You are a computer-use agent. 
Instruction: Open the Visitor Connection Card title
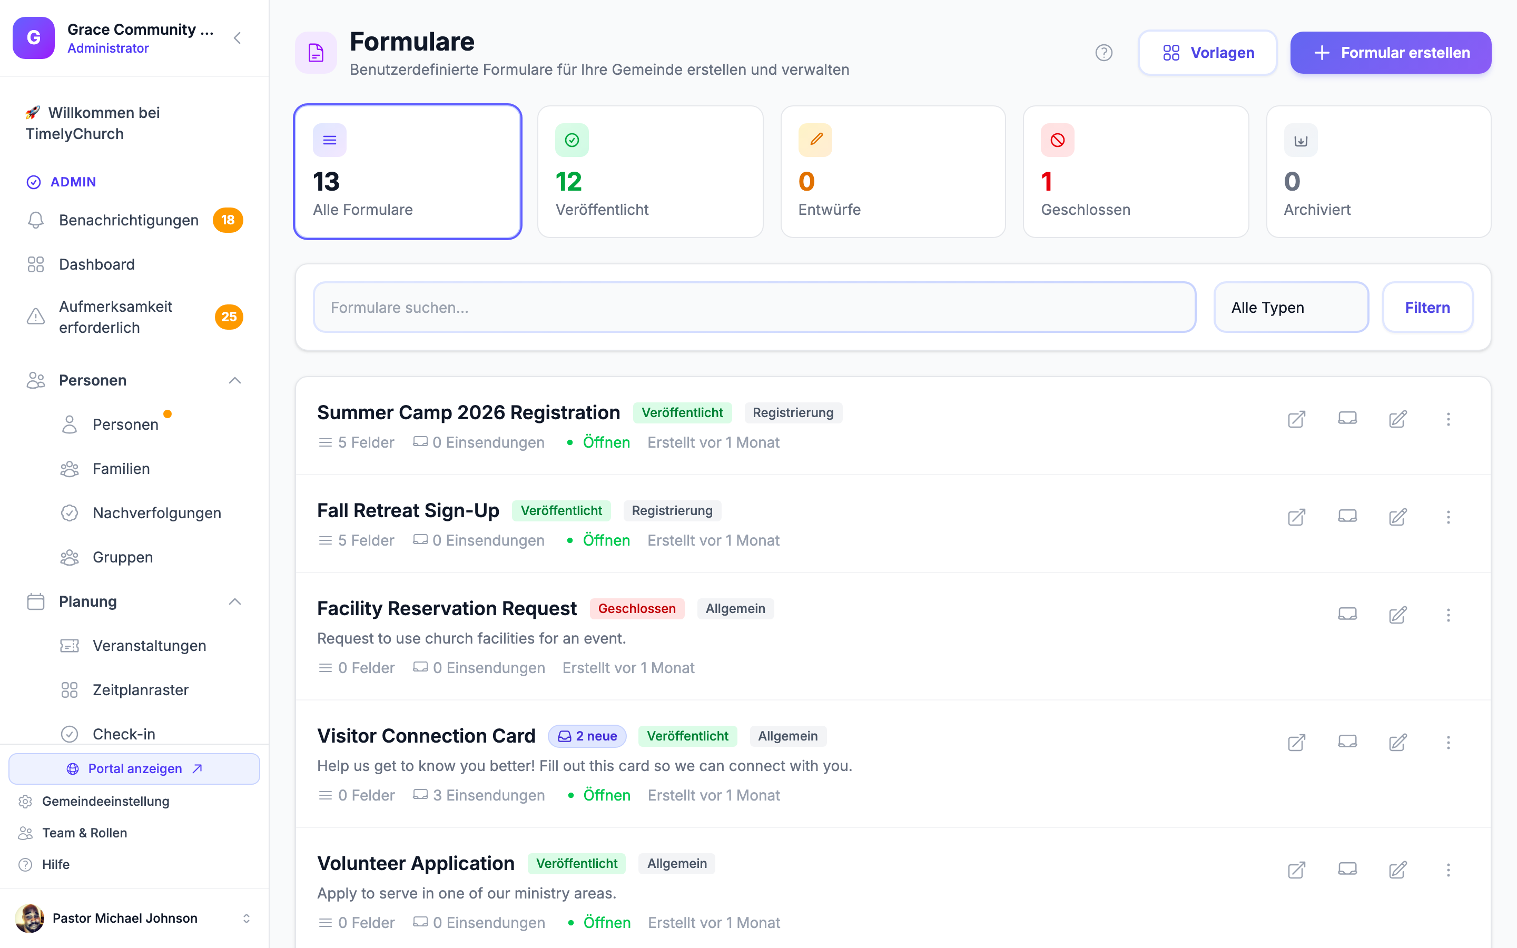[426, 736]
